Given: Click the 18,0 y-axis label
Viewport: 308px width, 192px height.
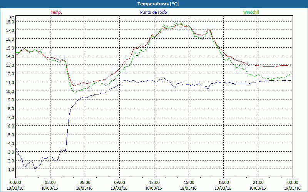Looking at the screenshot, I should coord(10,22).
